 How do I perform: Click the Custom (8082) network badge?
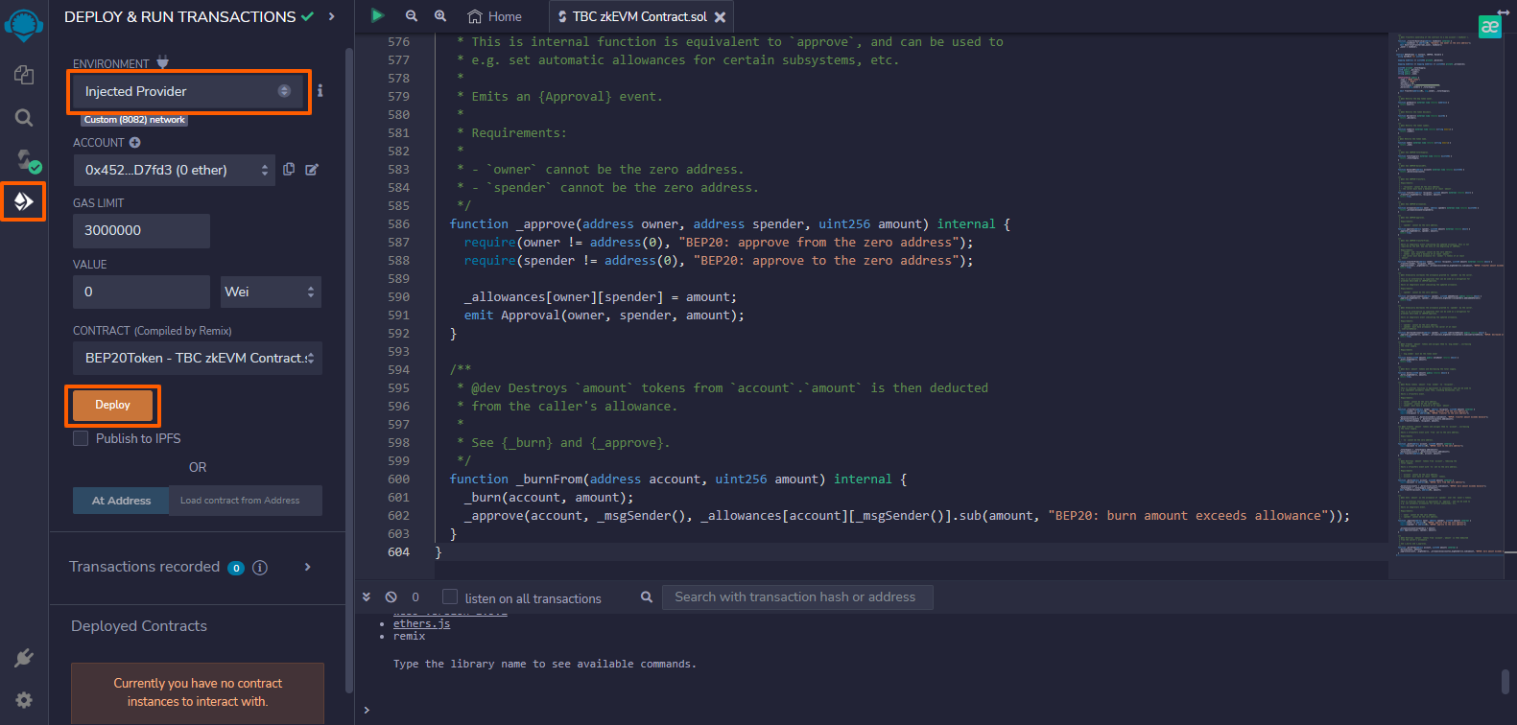(x=134, y=120)
